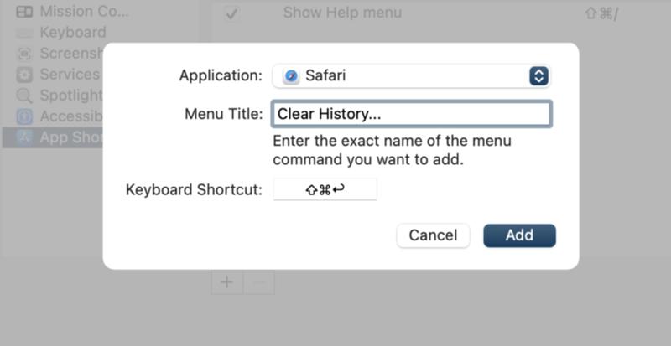Click the Keyboard sidebar icon

coord(24,33)
